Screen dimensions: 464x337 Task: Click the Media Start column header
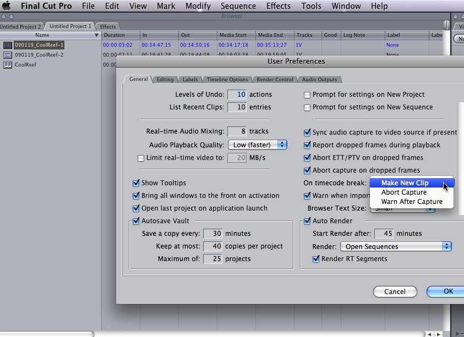coord(236,35)
